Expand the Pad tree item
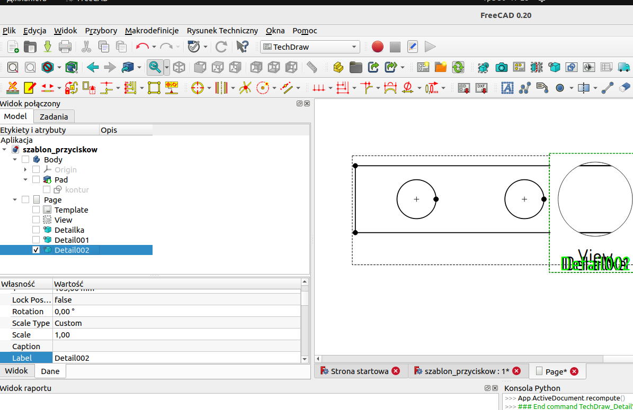Screen dimensions: 633x410 (x=24, y=179)
